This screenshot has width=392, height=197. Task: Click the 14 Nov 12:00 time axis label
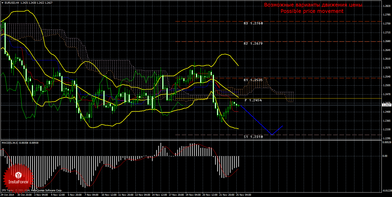coord(159,195)
